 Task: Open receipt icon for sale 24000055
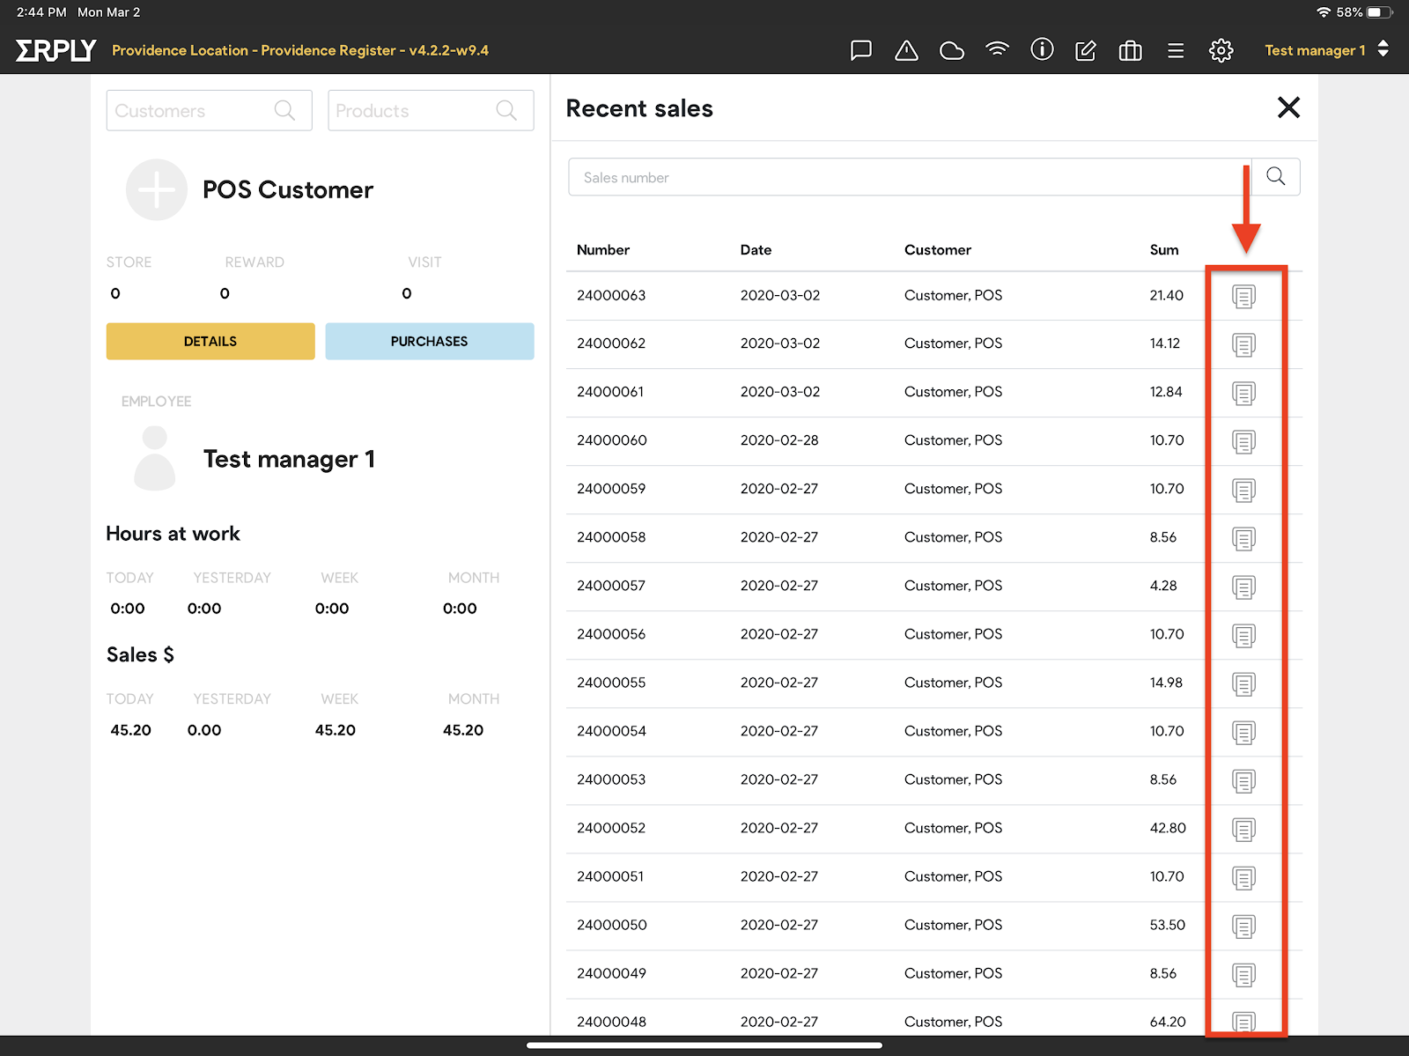(1243, 684)
